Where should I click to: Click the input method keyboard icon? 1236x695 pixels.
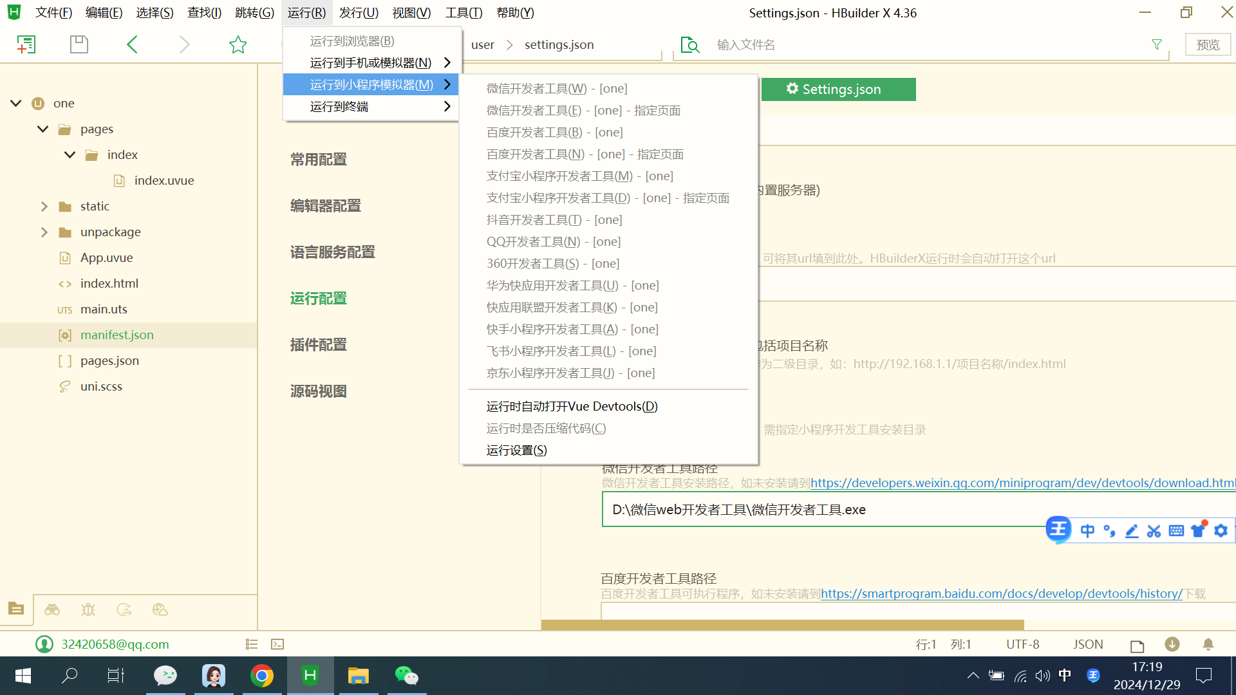click(x=1176, y=531)
